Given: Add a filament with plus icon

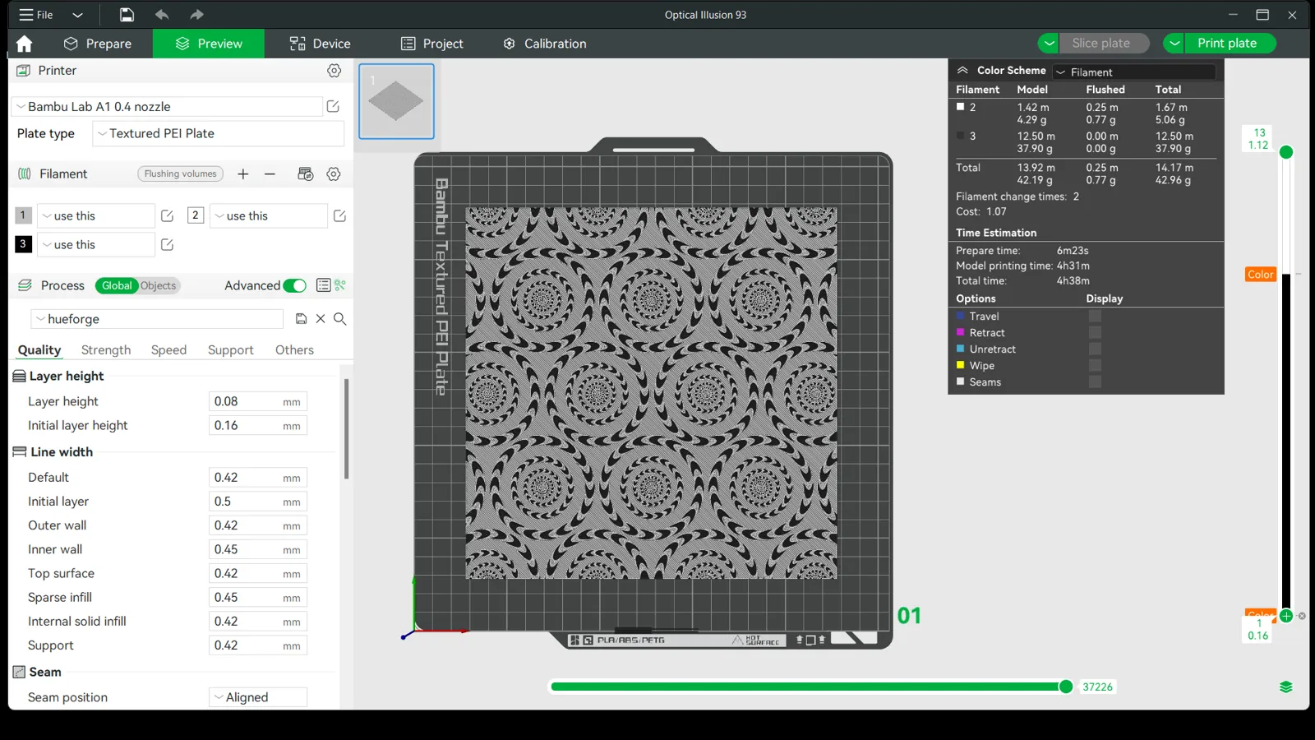Looking at the screenshot, I should [x=243, y=173].
